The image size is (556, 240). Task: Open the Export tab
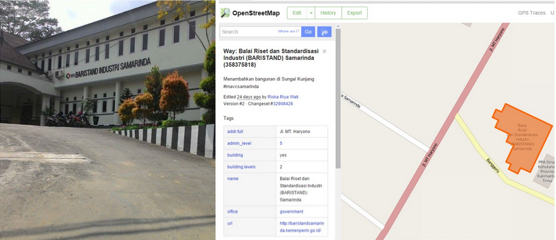pos(354,13)
